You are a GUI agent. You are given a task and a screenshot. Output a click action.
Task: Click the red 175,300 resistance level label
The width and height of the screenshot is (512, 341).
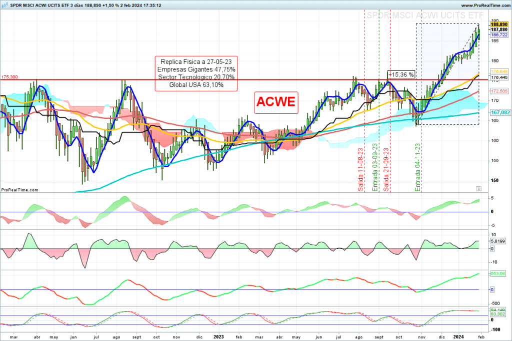[9, 77]
